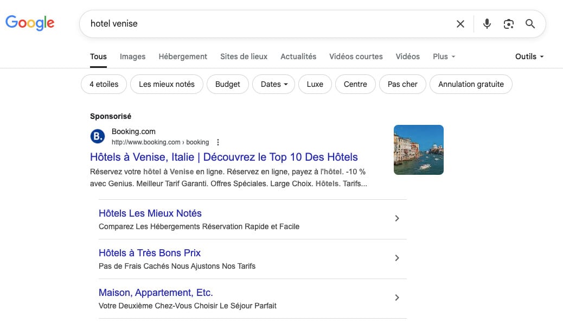Toggle the Pas cher filter chip
Screen dimensions: 563x335
[402, 84]
